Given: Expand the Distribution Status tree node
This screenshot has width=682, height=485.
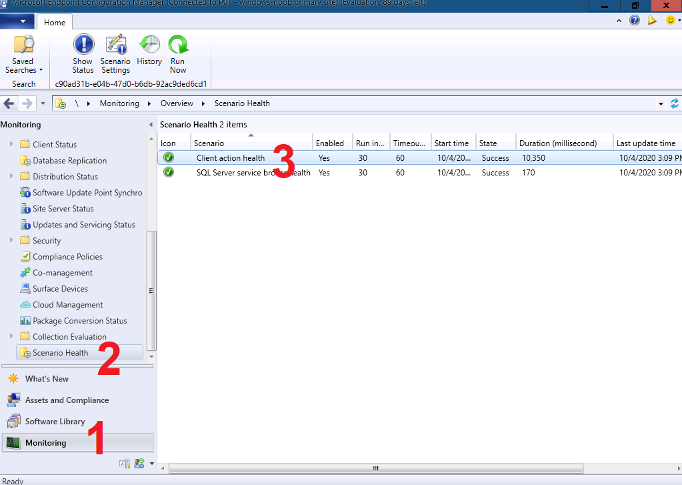Looking at the screenshot, I should click(11, 176).
